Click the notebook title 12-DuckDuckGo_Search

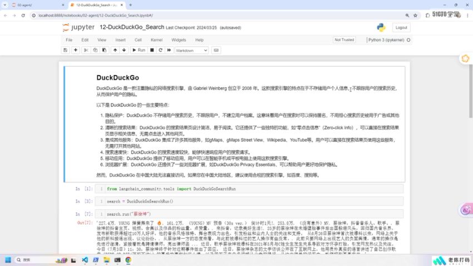point(132,27)
